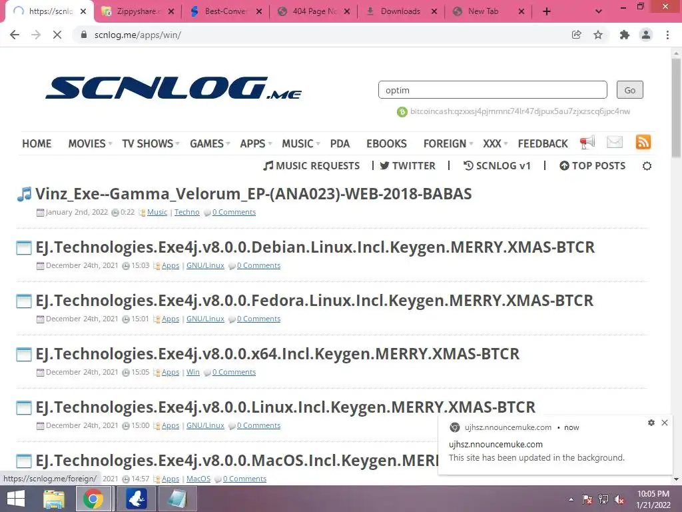This screenshot has width=682, height=512.
Task: Click the green Bitcoin Cash icon
Action: pyautogui.click(x=402, y=112)
